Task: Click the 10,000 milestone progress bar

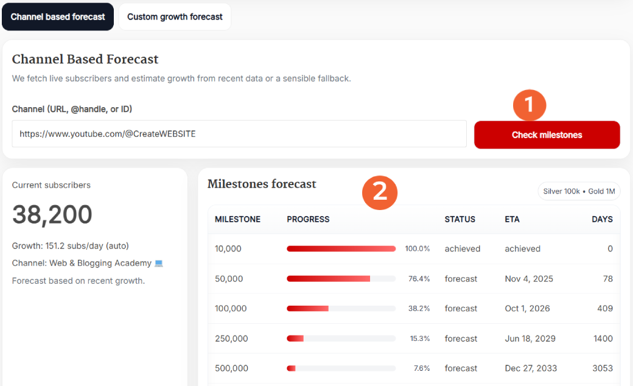Action: click(x=341, y=249)
